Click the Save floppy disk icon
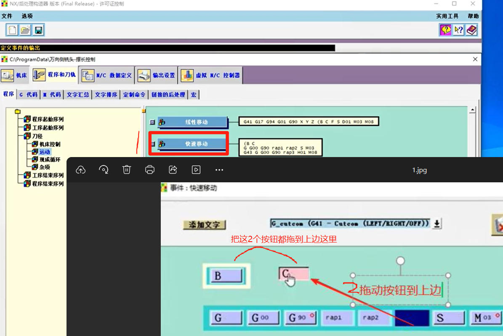This screenshot has height=336, width=503. (38, 30)
